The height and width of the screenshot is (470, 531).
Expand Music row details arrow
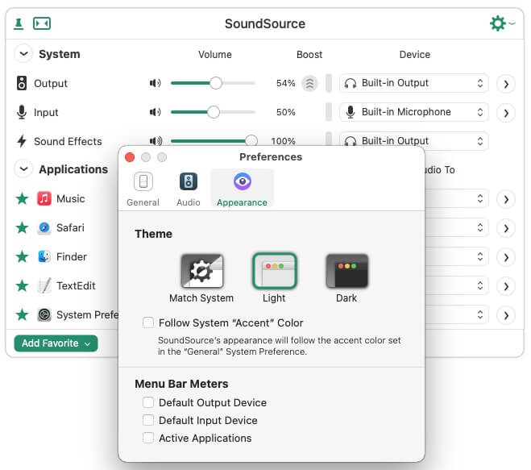pyautogui.click(x=505, y=199)
